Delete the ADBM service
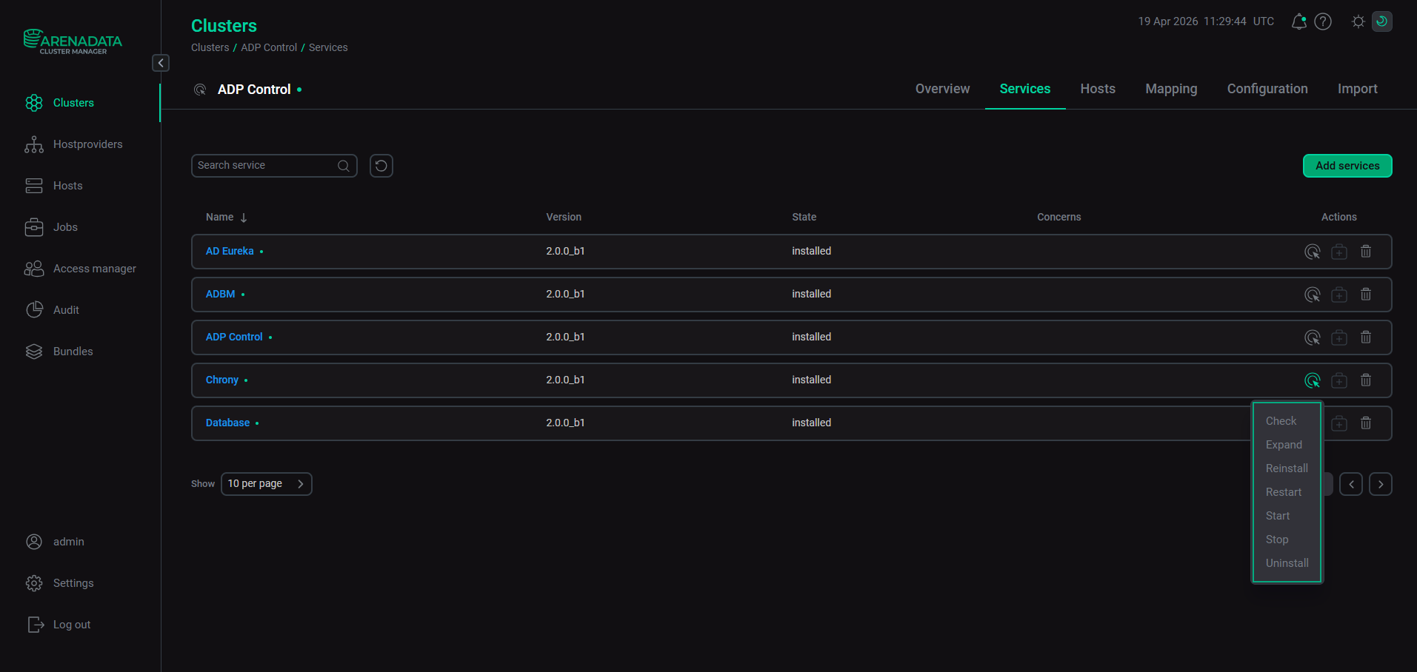Screen dimensions: 1417x672 [1366, 295]
